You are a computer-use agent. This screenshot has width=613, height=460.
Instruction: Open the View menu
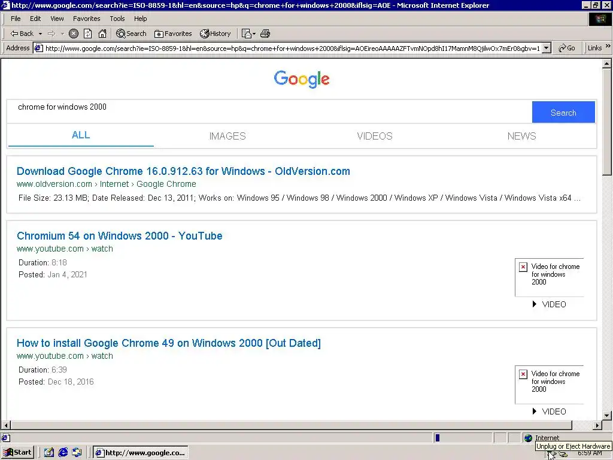pyautogui.click(x=57, y=19)
